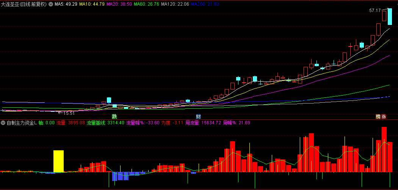Click the 大连圣亚(日线.前复权) chart title
Screen dimensions: 398x190
click(x=24, y=4)
